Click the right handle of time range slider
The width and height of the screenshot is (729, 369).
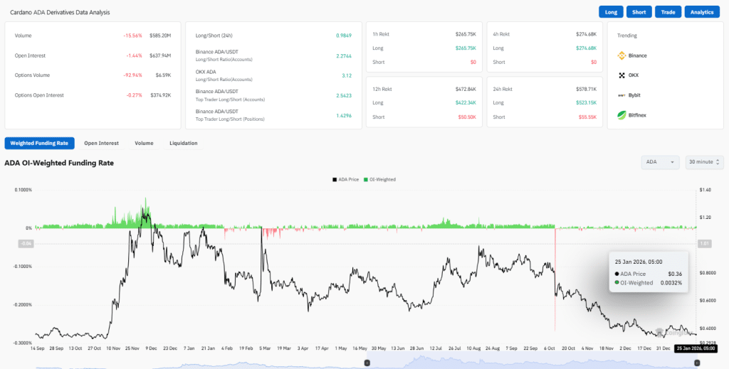pos(696,363)
